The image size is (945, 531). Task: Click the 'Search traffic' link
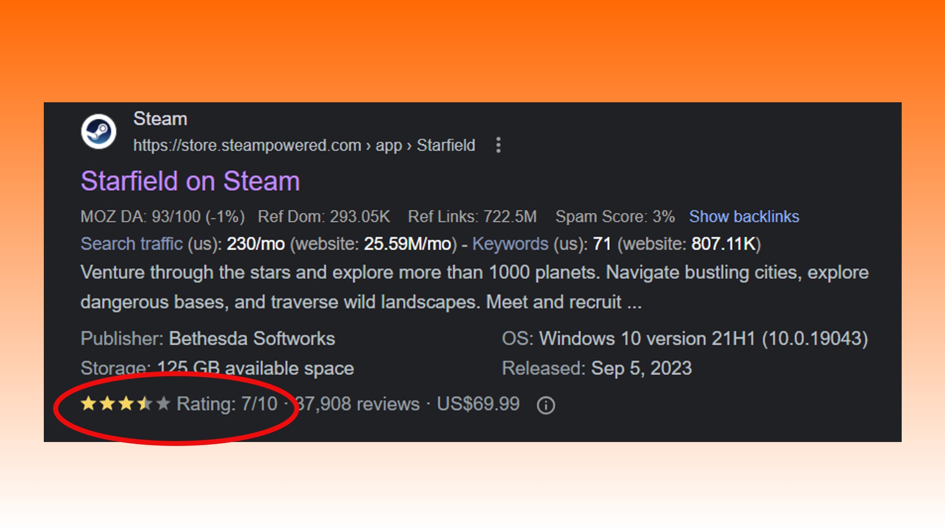coord(131,244)
